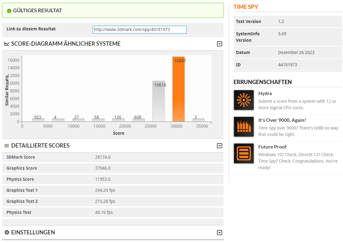Screen dimensions: 343x243
Task: Click the Similar Results axis label
Action: coord(7,90)
